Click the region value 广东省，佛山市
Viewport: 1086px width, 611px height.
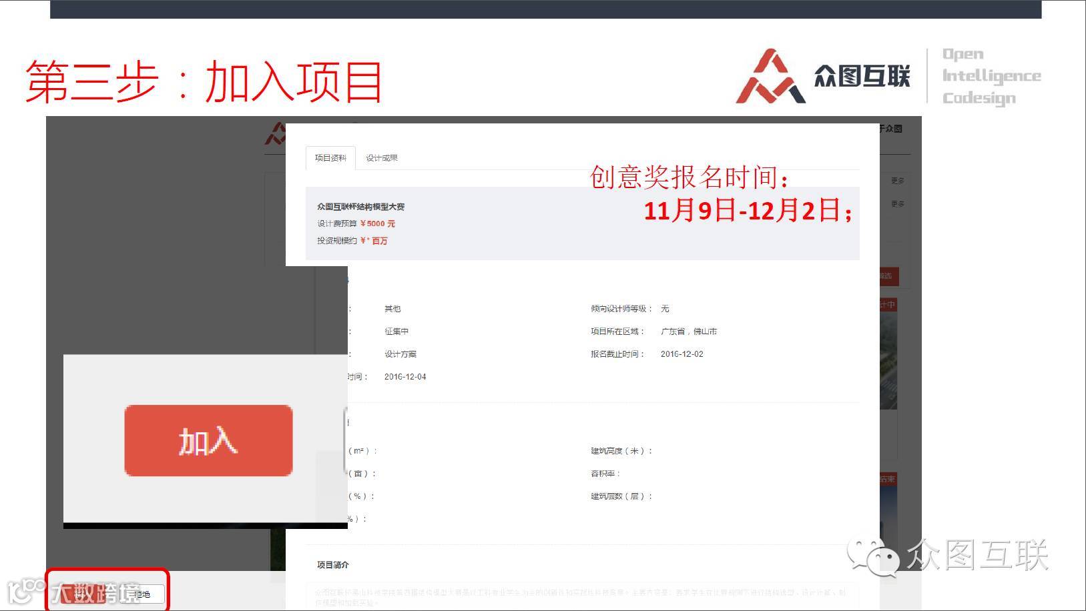tap(689, 332)
